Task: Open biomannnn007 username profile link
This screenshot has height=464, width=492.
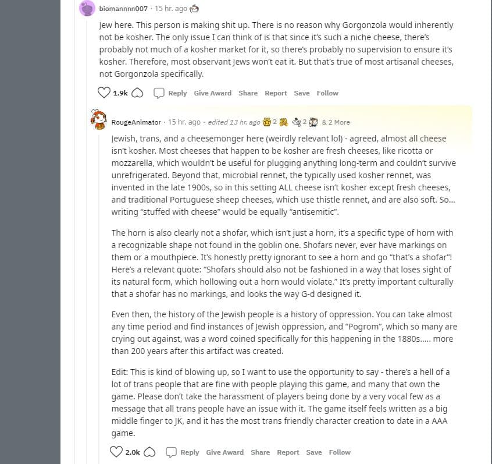Action: 123,9
